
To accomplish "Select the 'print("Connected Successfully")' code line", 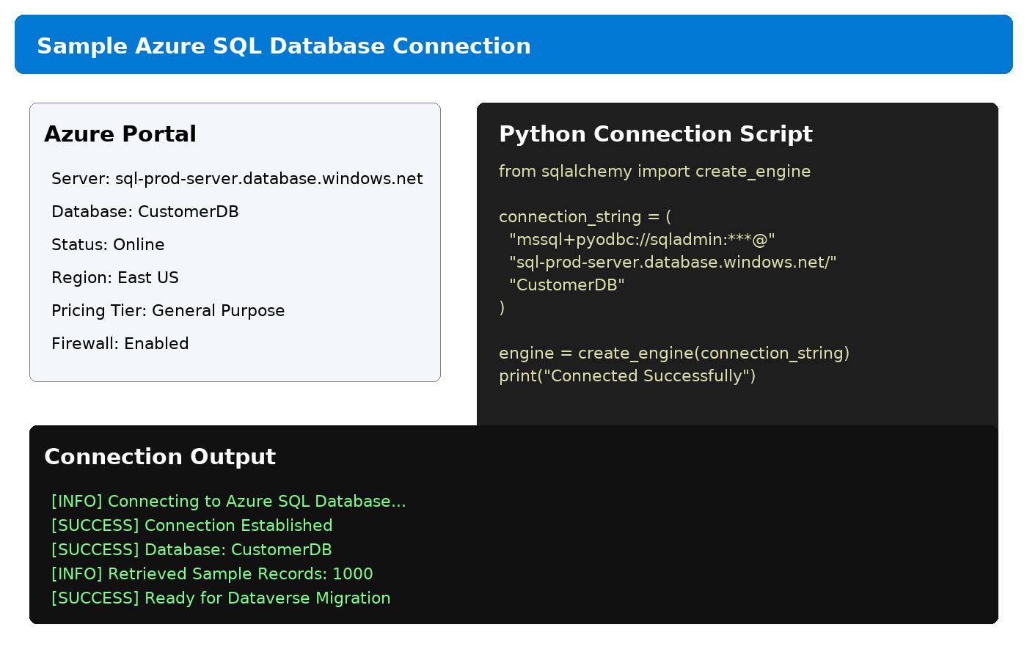I will [627, 376].
